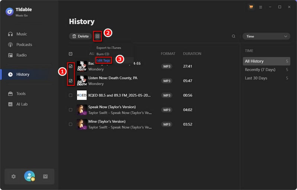Screen dimensions: 297x190
Task: Click the user profile avatar icon
Action: click(29, 176)
